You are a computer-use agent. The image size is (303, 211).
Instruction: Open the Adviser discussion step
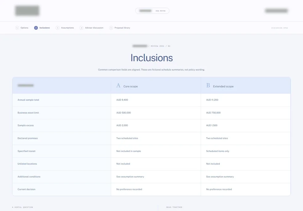click(92, 28)
